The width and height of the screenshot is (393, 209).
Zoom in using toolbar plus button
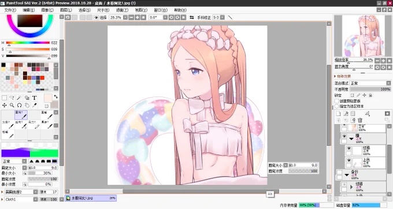[x=138, y=17]
